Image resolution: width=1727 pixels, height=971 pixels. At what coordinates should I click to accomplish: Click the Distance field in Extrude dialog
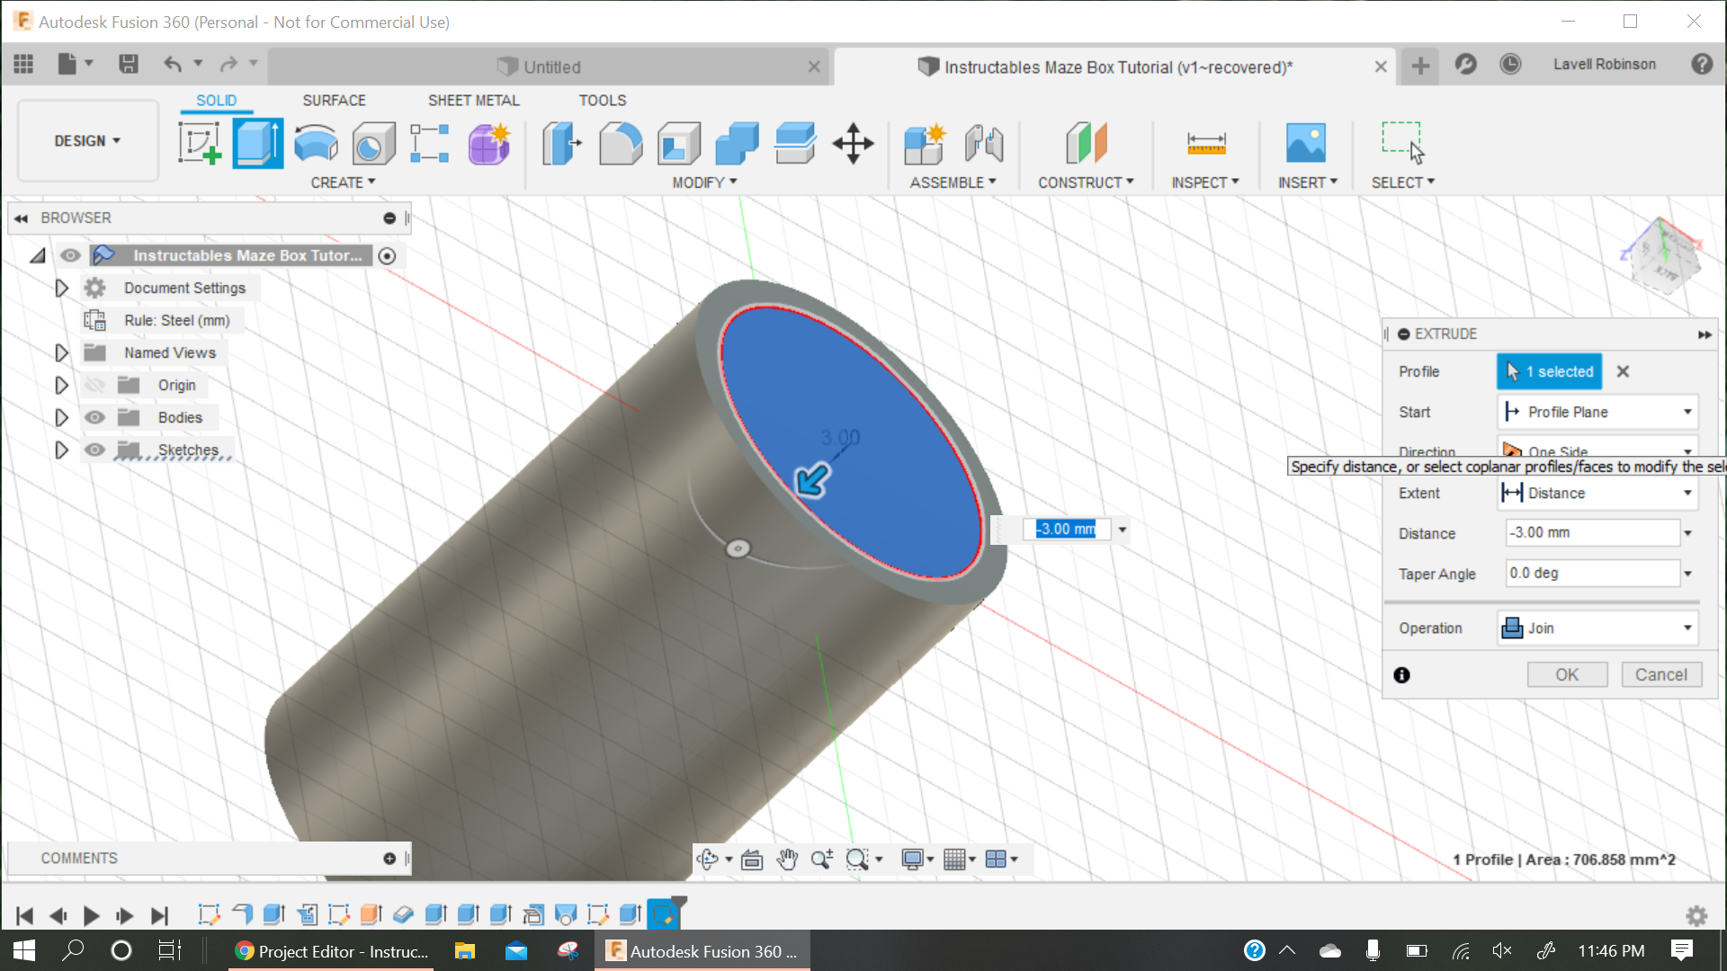[1592, 533]
